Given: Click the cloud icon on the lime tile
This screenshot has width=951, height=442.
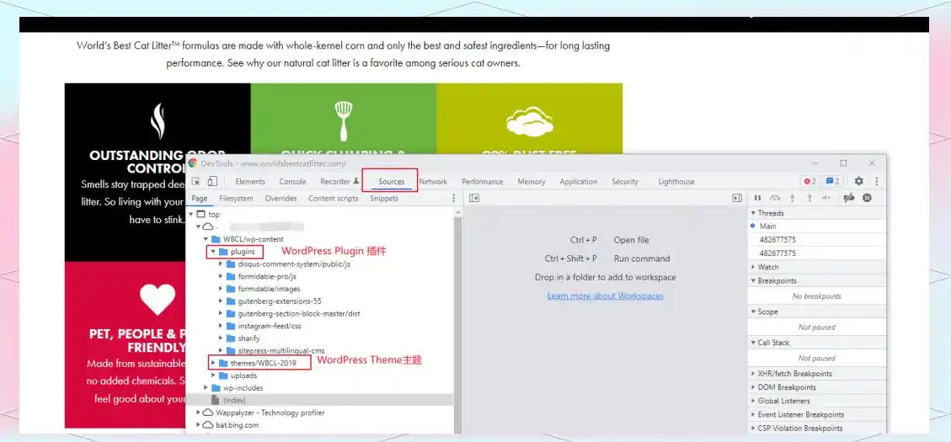Looking at the screenshot, I should click(530, 120).
